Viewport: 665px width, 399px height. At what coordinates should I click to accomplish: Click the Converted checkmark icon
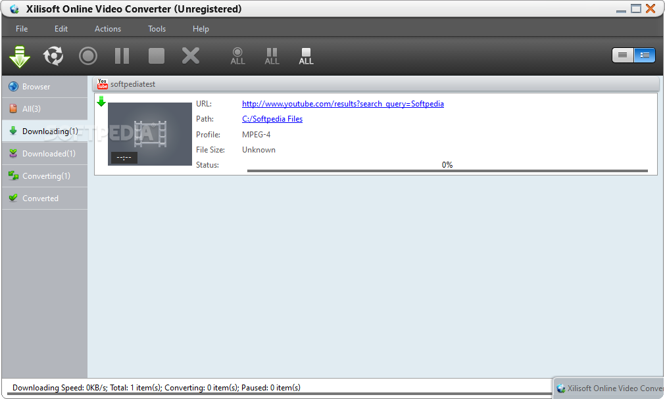[x=13, y=198]
